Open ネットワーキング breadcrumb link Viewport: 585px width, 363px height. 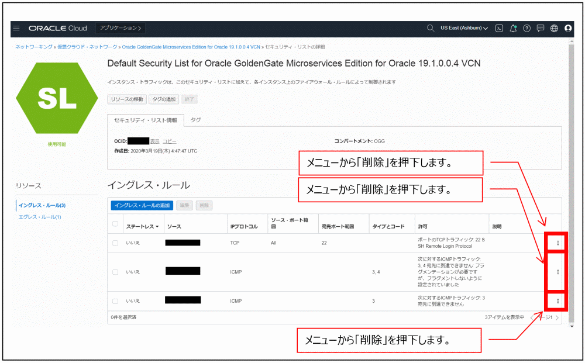pyautogui.click(x=34, y=47)
